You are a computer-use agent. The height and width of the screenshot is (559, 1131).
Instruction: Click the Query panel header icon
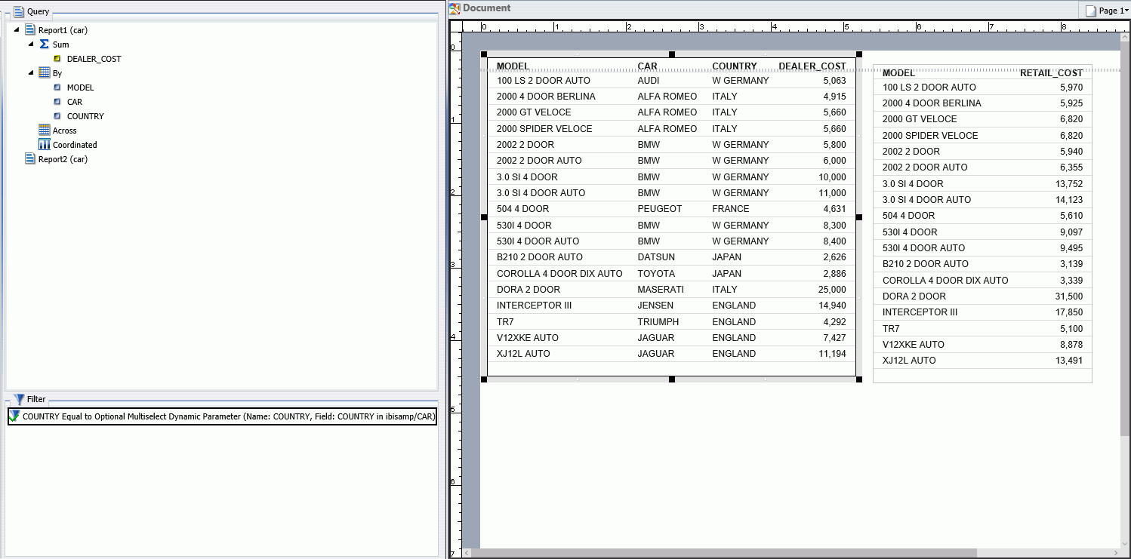tap(19, 11)
